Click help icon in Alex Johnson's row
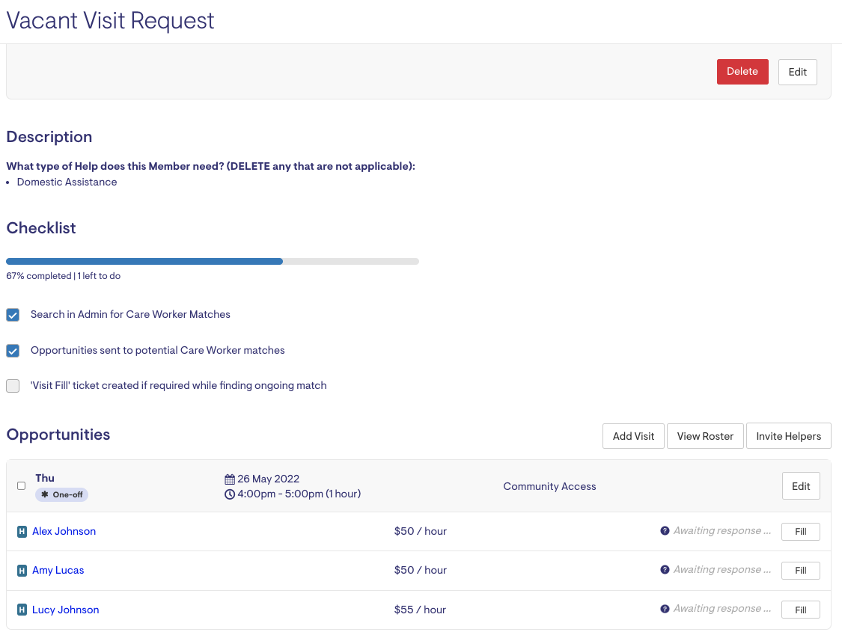The width and height of the screenshot is (842, 638). 665,531
